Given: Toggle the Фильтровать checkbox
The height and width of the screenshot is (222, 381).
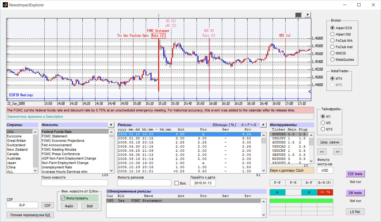Looking at the screenshot, I should [x=63, y=198].
